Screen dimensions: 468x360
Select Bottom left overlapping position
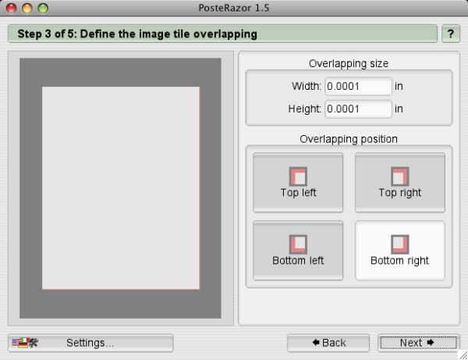tap(298, 251)
